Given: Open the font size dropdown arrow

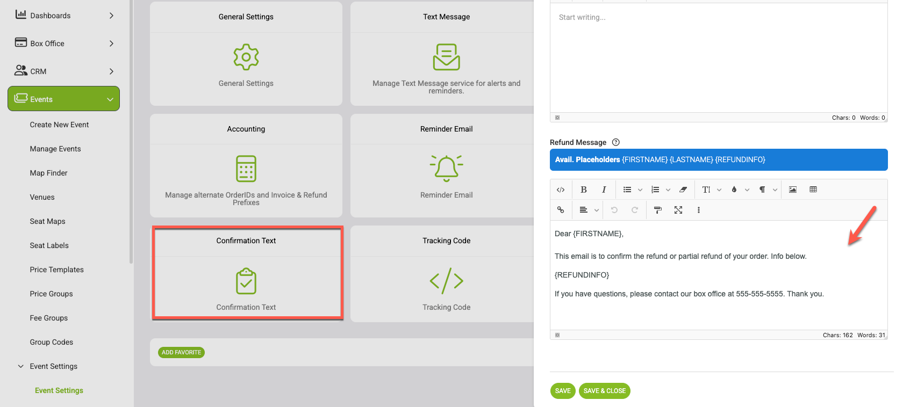Looking at the screenshot, I should click(x=719, y=190).
